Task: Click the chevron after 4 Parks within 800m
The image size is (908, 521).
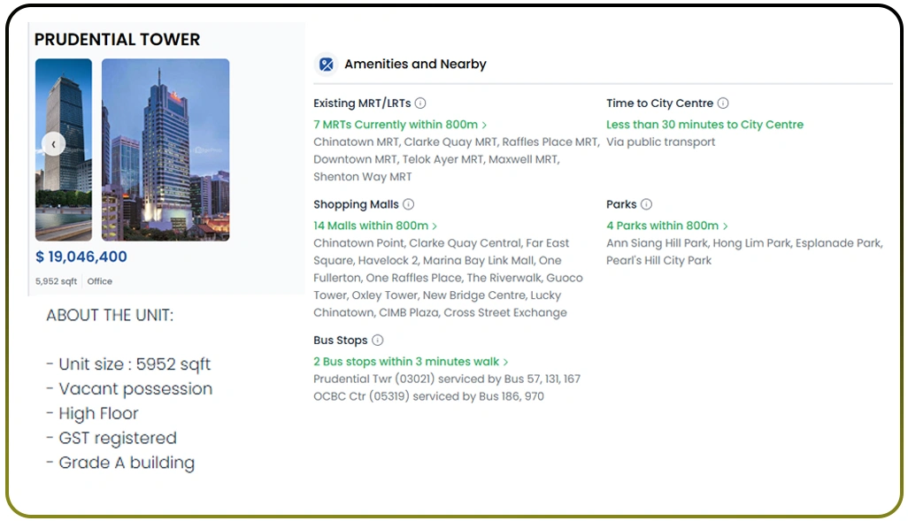Action: (724, 226)
